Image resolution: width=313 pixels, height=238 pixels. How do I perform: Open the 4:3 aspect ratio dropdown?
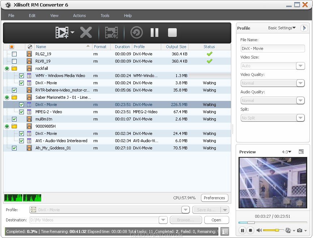pyautogui.click(x=287, y=152)
